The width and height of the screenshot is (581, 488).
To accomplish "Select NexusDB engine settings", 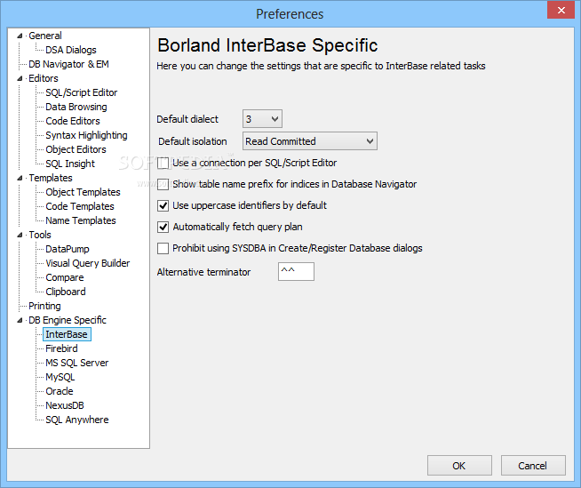I will coord(65,405).
